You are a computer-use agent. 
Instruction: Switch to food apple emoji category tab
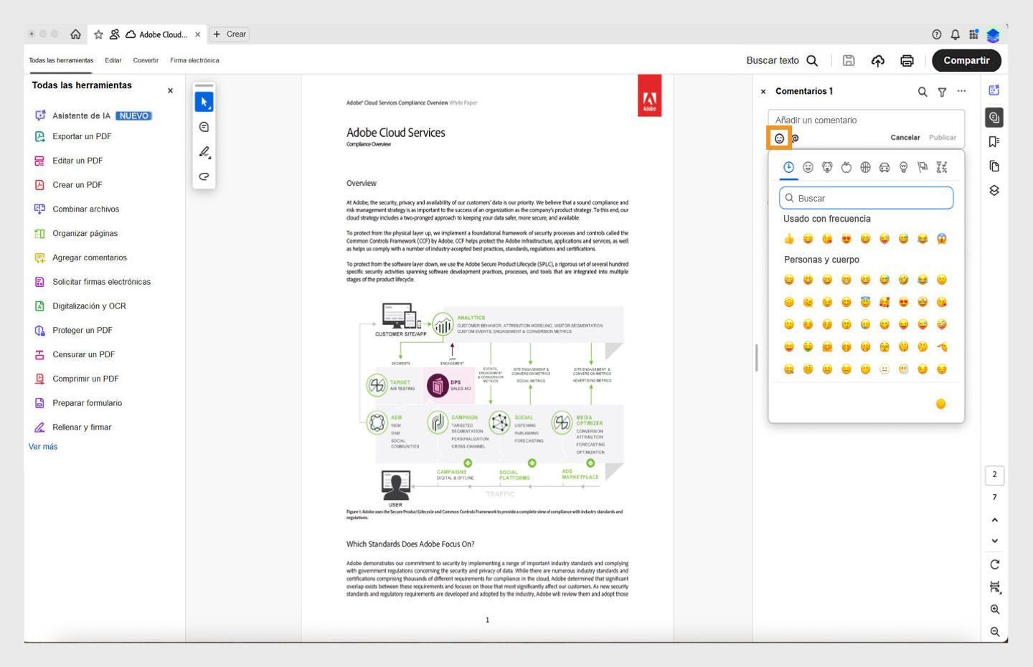846,167
